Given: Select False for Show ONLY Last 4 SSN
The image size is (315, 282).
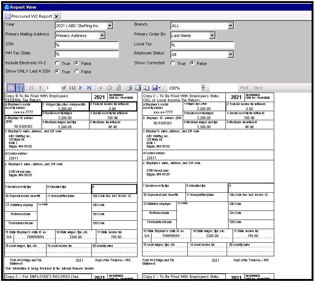Looking at the screenshot, I should point(77,72).
